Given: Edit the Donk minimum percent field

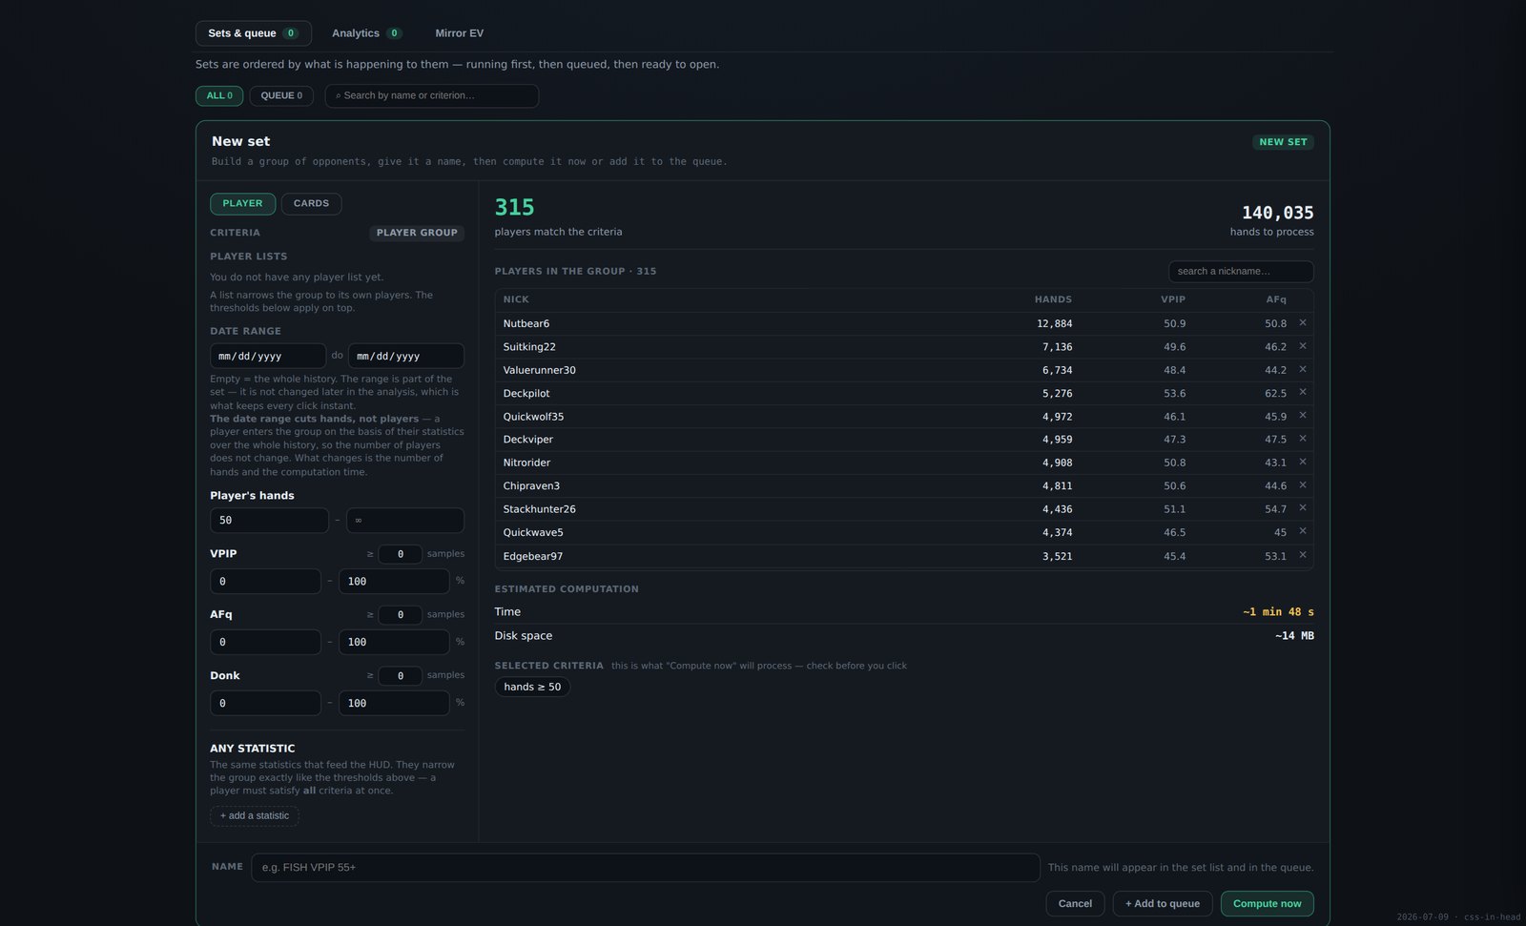Looking at the screenshot, I should (265, 703).
